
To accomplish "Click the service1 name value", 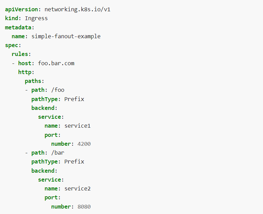I will tap(77, 126).
